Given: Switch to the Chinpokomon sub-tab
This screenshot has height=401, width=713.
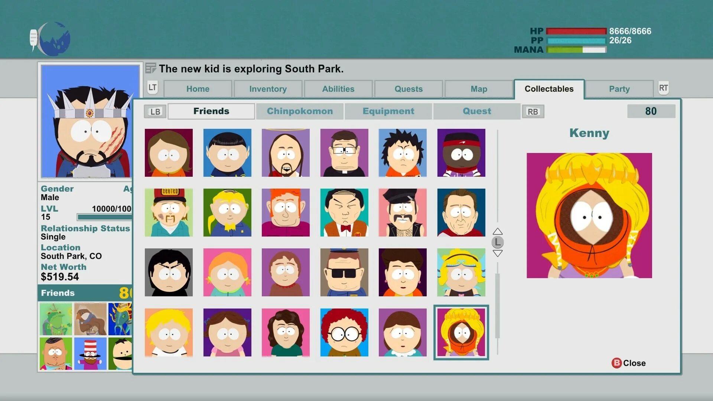Looking at the screenshot, I should pos(300,111).
